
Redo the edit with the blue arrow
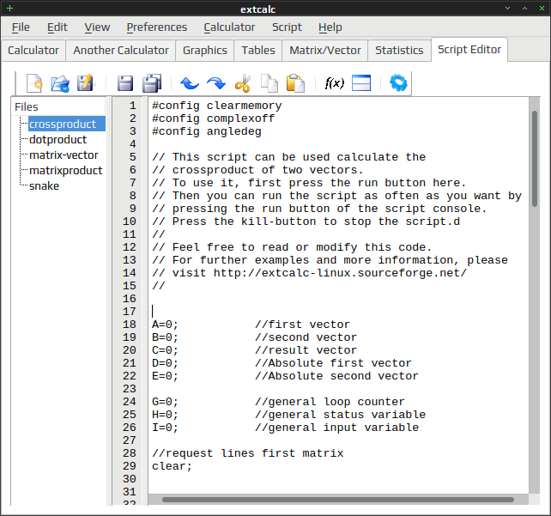[x=216, y=83]
